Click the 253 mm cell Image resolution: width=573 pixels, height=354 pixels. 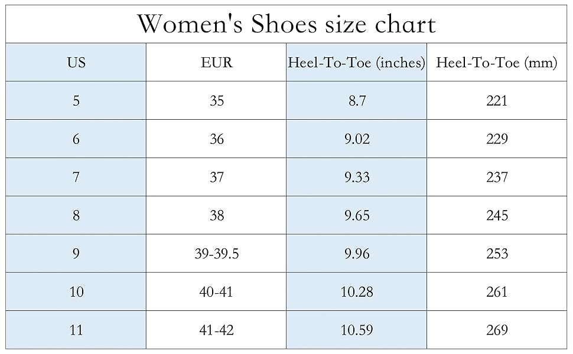(497, 253)
